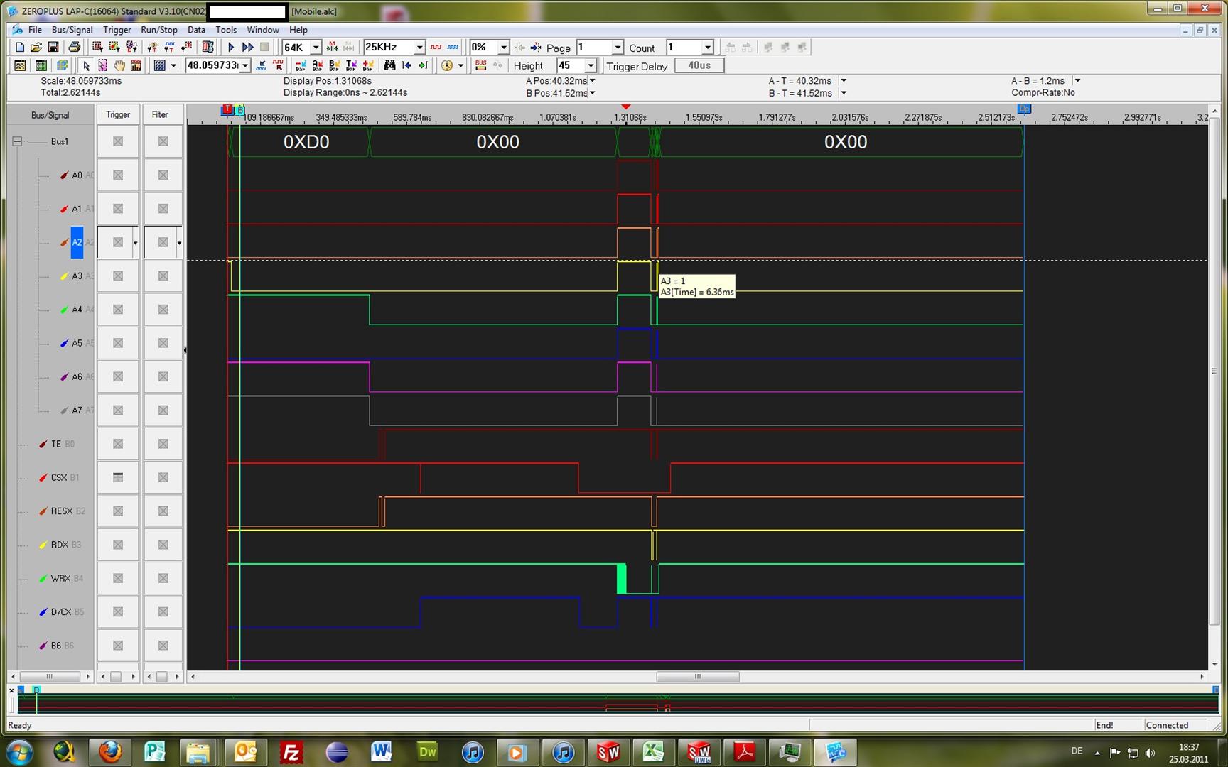Select the arrow pointer tool
This screenshot has width=1228, height=767.
click(x=86, y=65)
